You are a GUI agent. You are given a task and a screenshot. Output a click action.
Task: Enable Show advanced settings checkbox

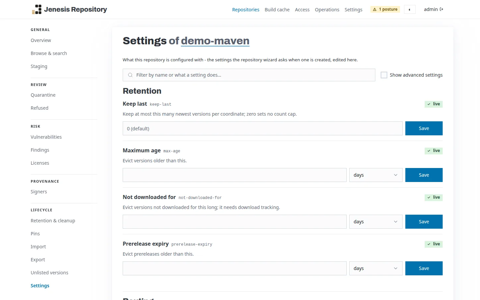tap(384, 75)
